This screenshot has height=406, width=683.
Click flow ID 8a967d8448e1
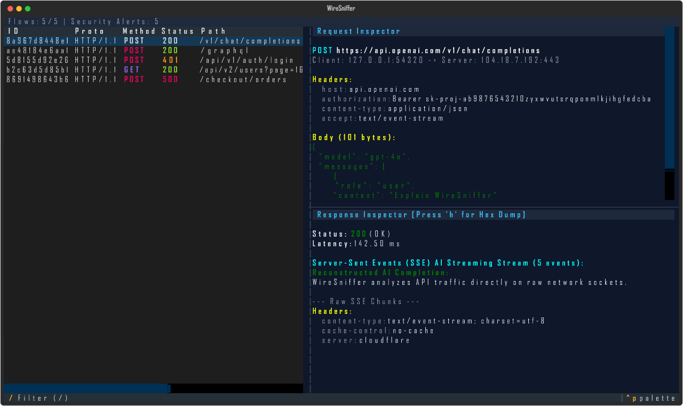click(x=38, y=41)
